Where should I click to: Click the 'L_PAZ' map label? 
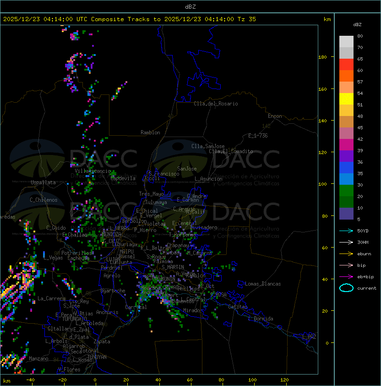tap(310, 337)
